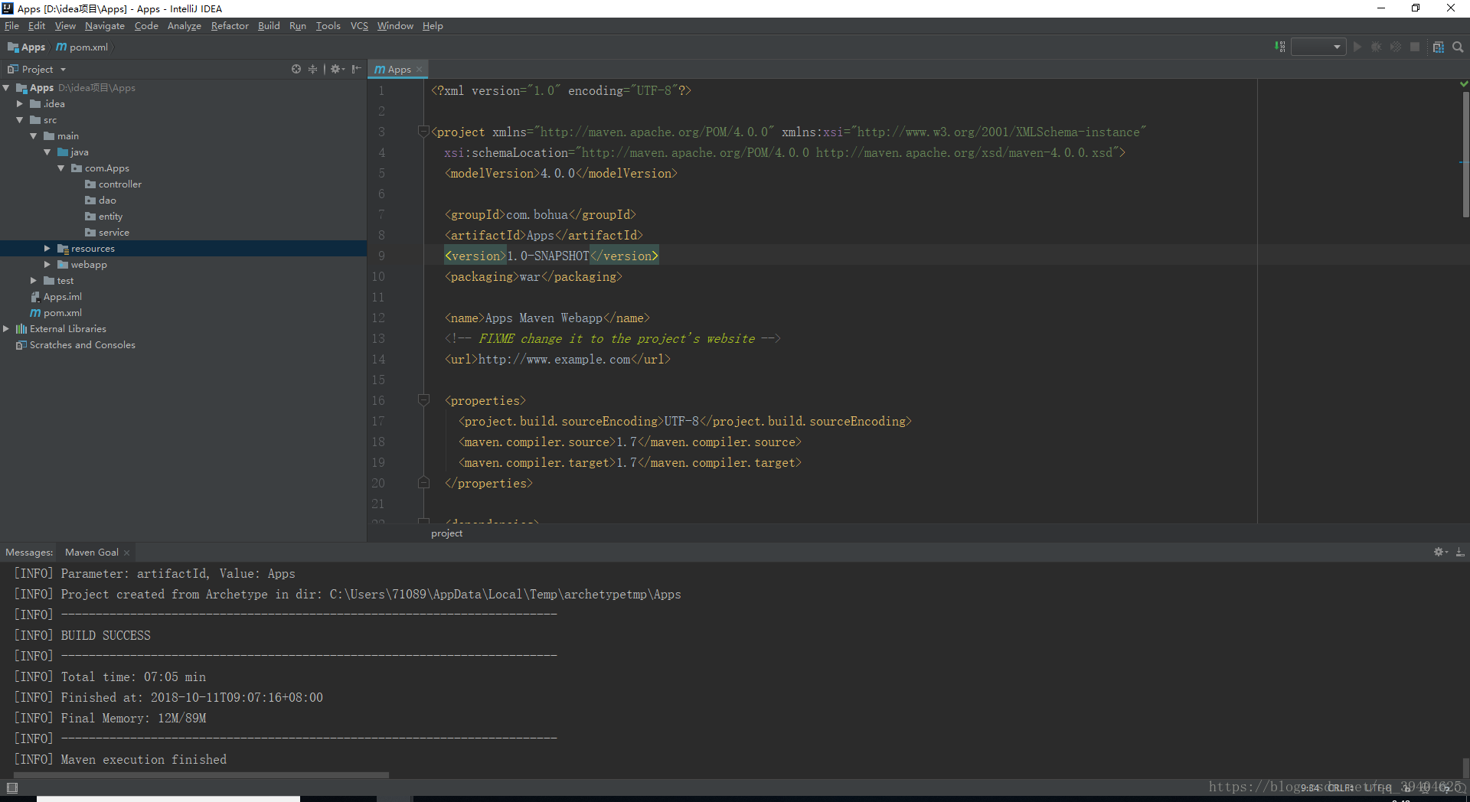Click the line 9 version tag
The image size is (1470, 802).
pyautogui.click(x=551, y=256)
